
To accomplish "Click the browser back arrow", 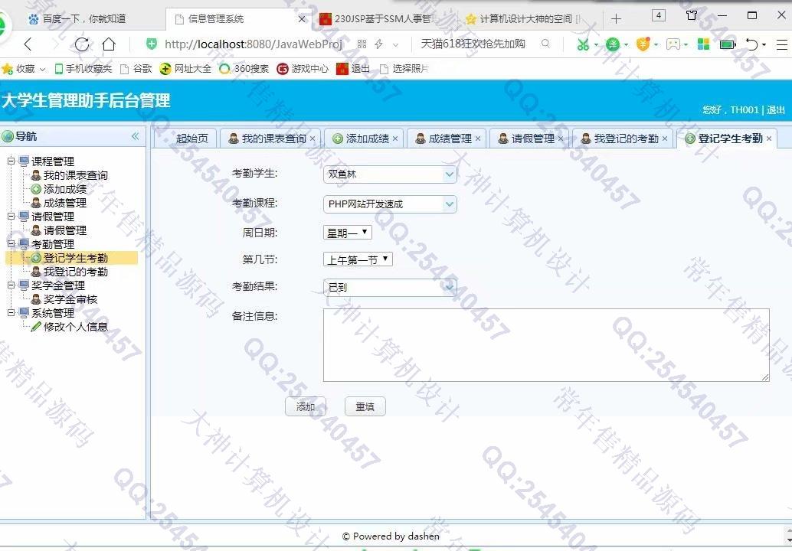I will (x=28, y=44).
